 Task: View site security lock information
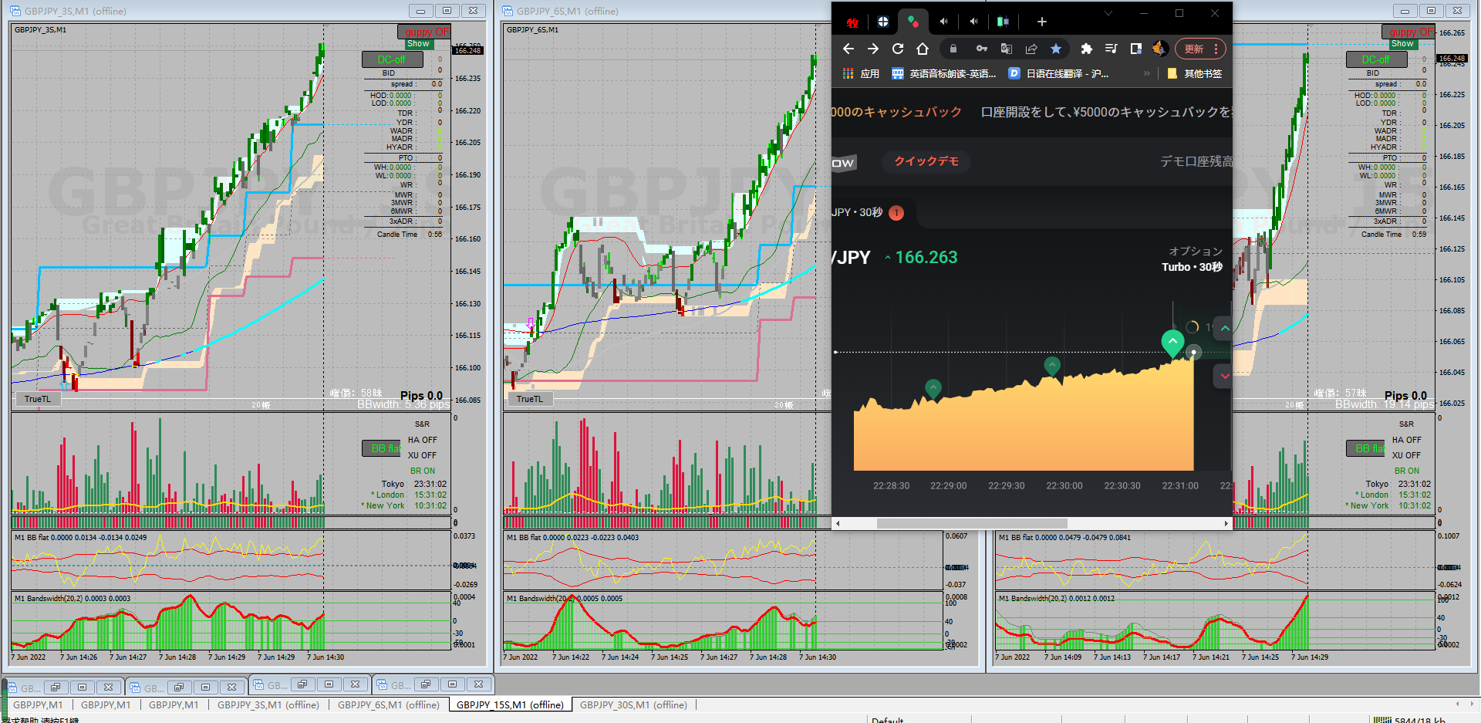(x=953, y=49)
